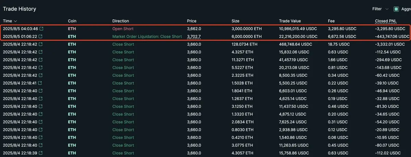Select ETH coin in first row
Viewport: 411px width, 157px height.
click(72, 28)
